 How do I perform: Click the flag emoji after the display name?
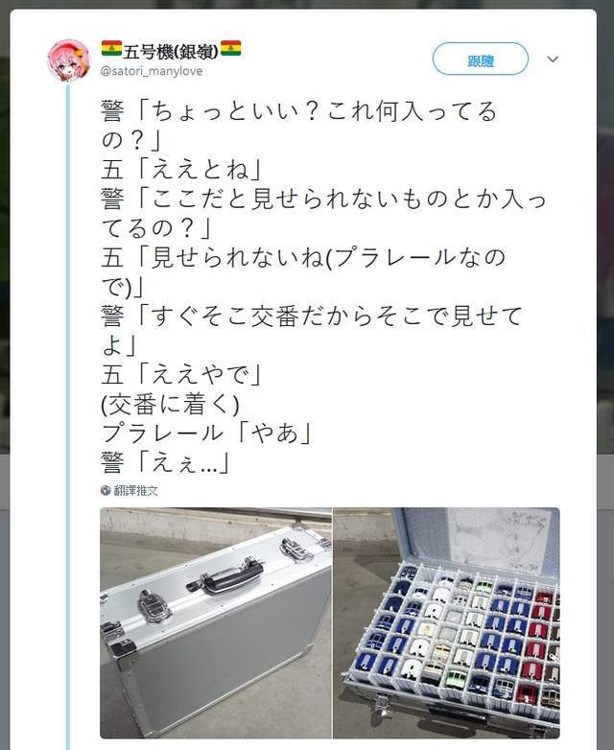pyautogui.click(x=230, y=48)
